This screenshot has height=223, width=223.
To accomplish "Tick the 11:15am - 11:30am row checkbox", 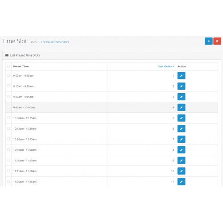I will pyautogui.click(x=8, y=171).
